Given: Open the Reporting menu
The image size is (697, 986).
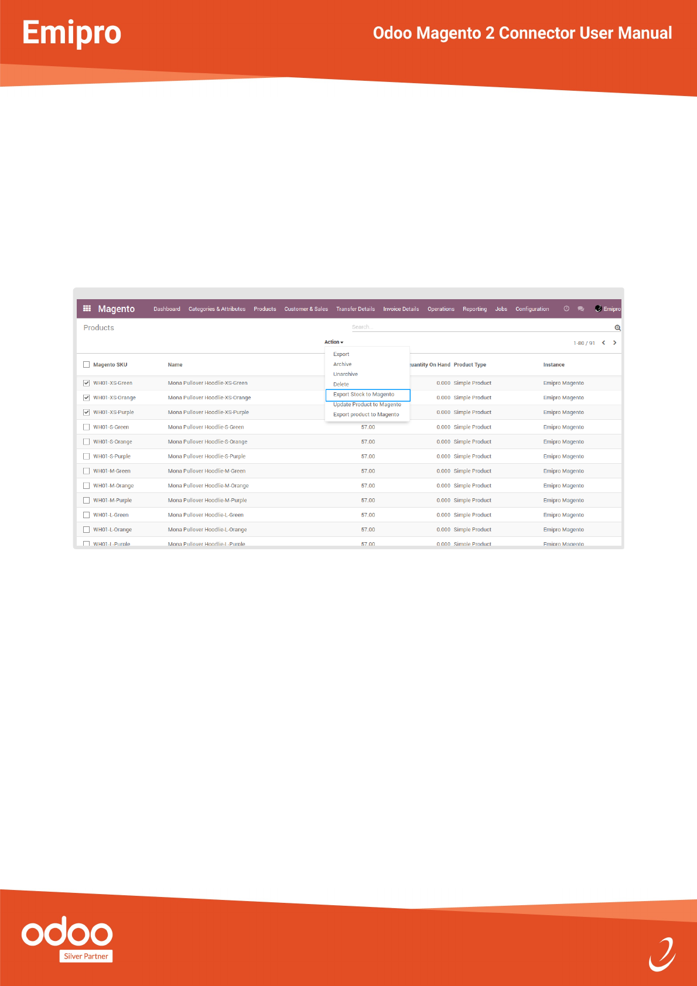Looking at the screenshot, I should (x=474, y=309).
